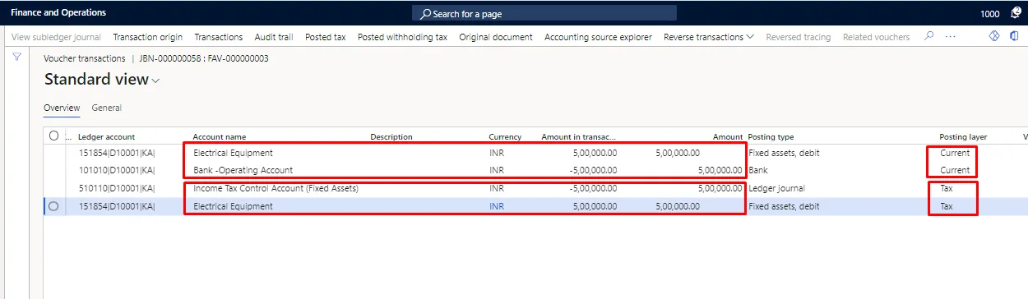Click Reversed tracing
Image resolution: width=1028 pixels, height=299 pixels.
pos(799,37)
